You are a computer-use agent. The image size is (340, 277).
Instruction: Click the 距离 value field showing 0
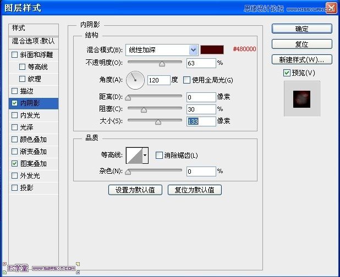(x=201, y=97)
